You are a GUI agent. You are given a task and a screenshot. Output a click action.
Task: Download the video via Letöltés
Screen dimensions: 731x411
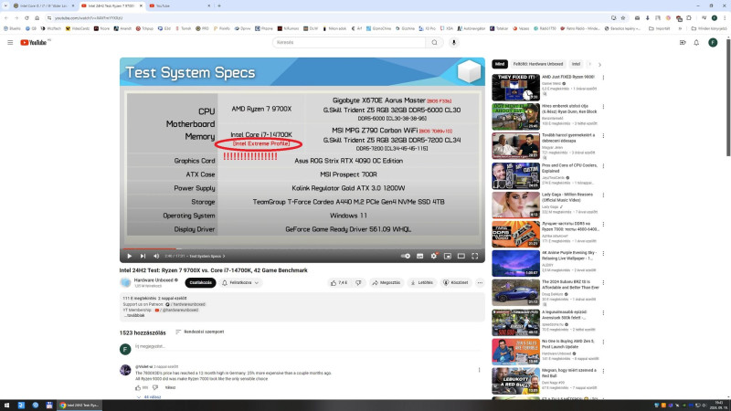(422, 283)
